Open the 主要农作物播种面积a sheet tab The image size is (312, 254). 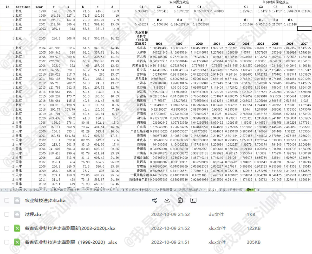point(138,190)
